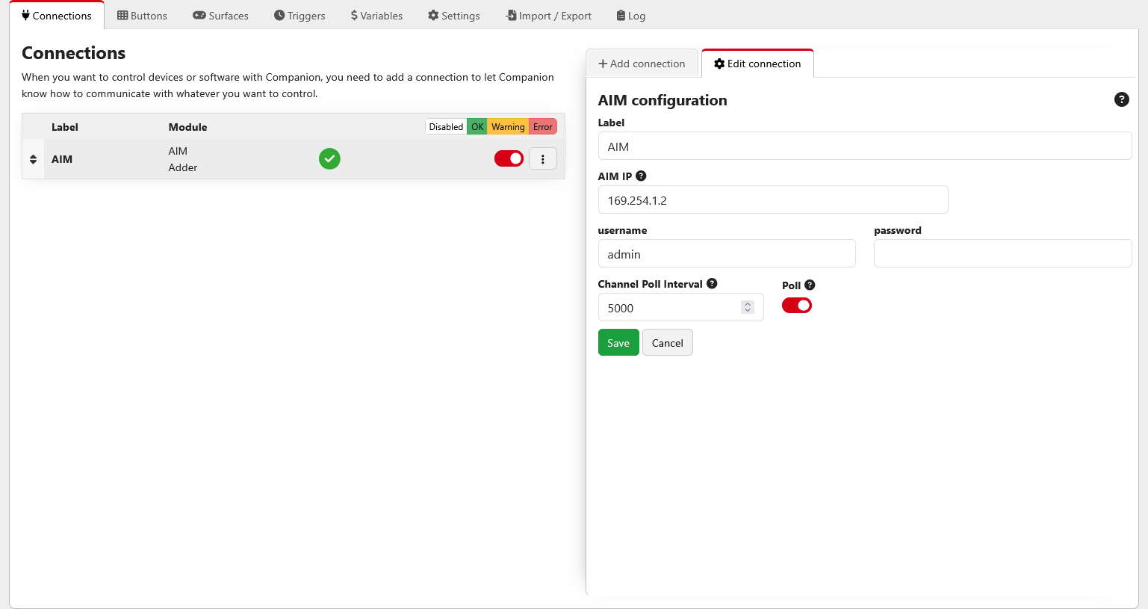Screen dimensions: 1148x609
Task: Turn off the Poll toggle
Action: (796, 306)
